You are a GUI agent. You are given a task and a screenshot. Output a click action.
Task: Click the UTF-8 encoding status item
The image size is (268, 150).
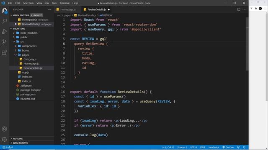pos(193,147)
